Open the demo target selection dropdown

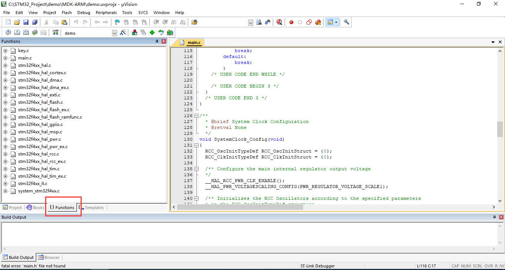(x=114, y=33)
